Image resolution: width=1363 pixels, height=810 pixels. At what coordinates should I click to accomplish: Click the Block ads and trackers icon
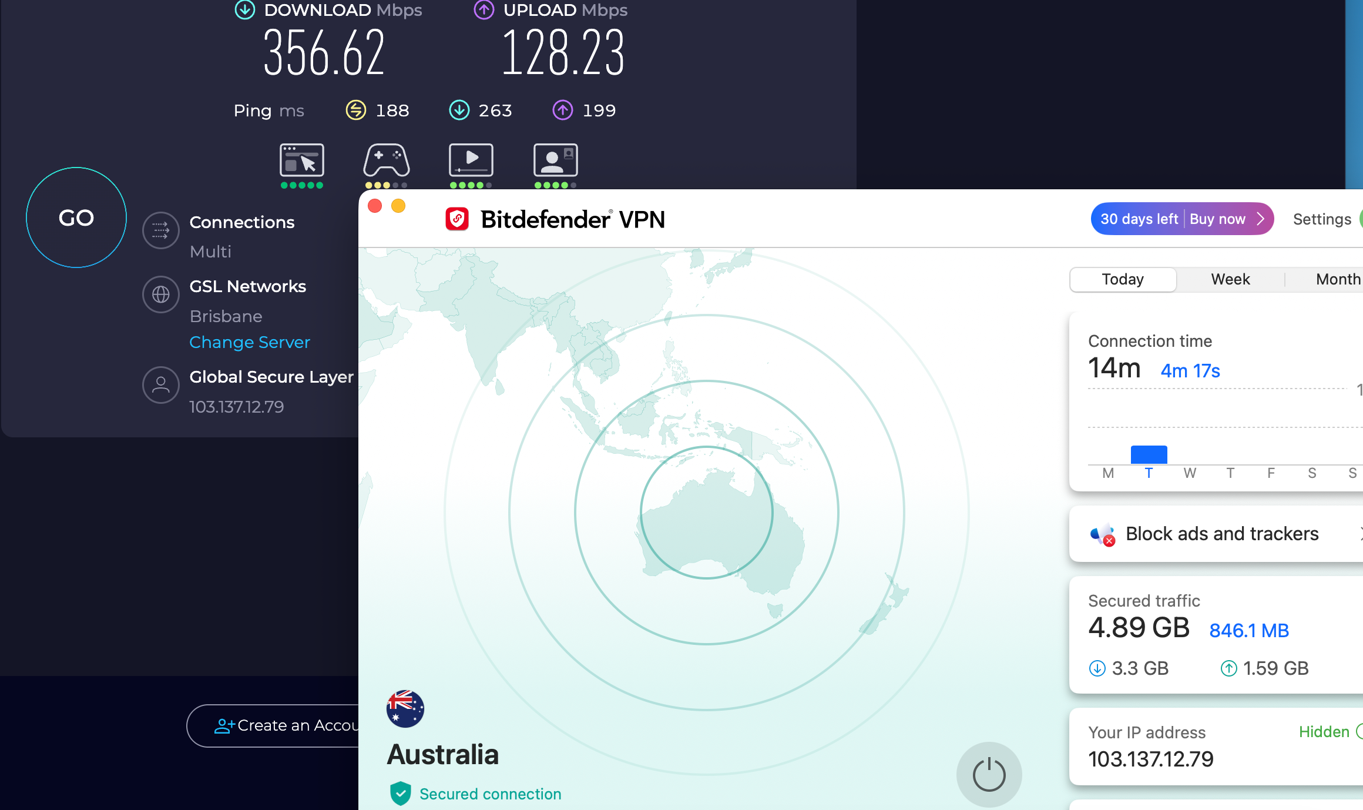point(1103,533)
